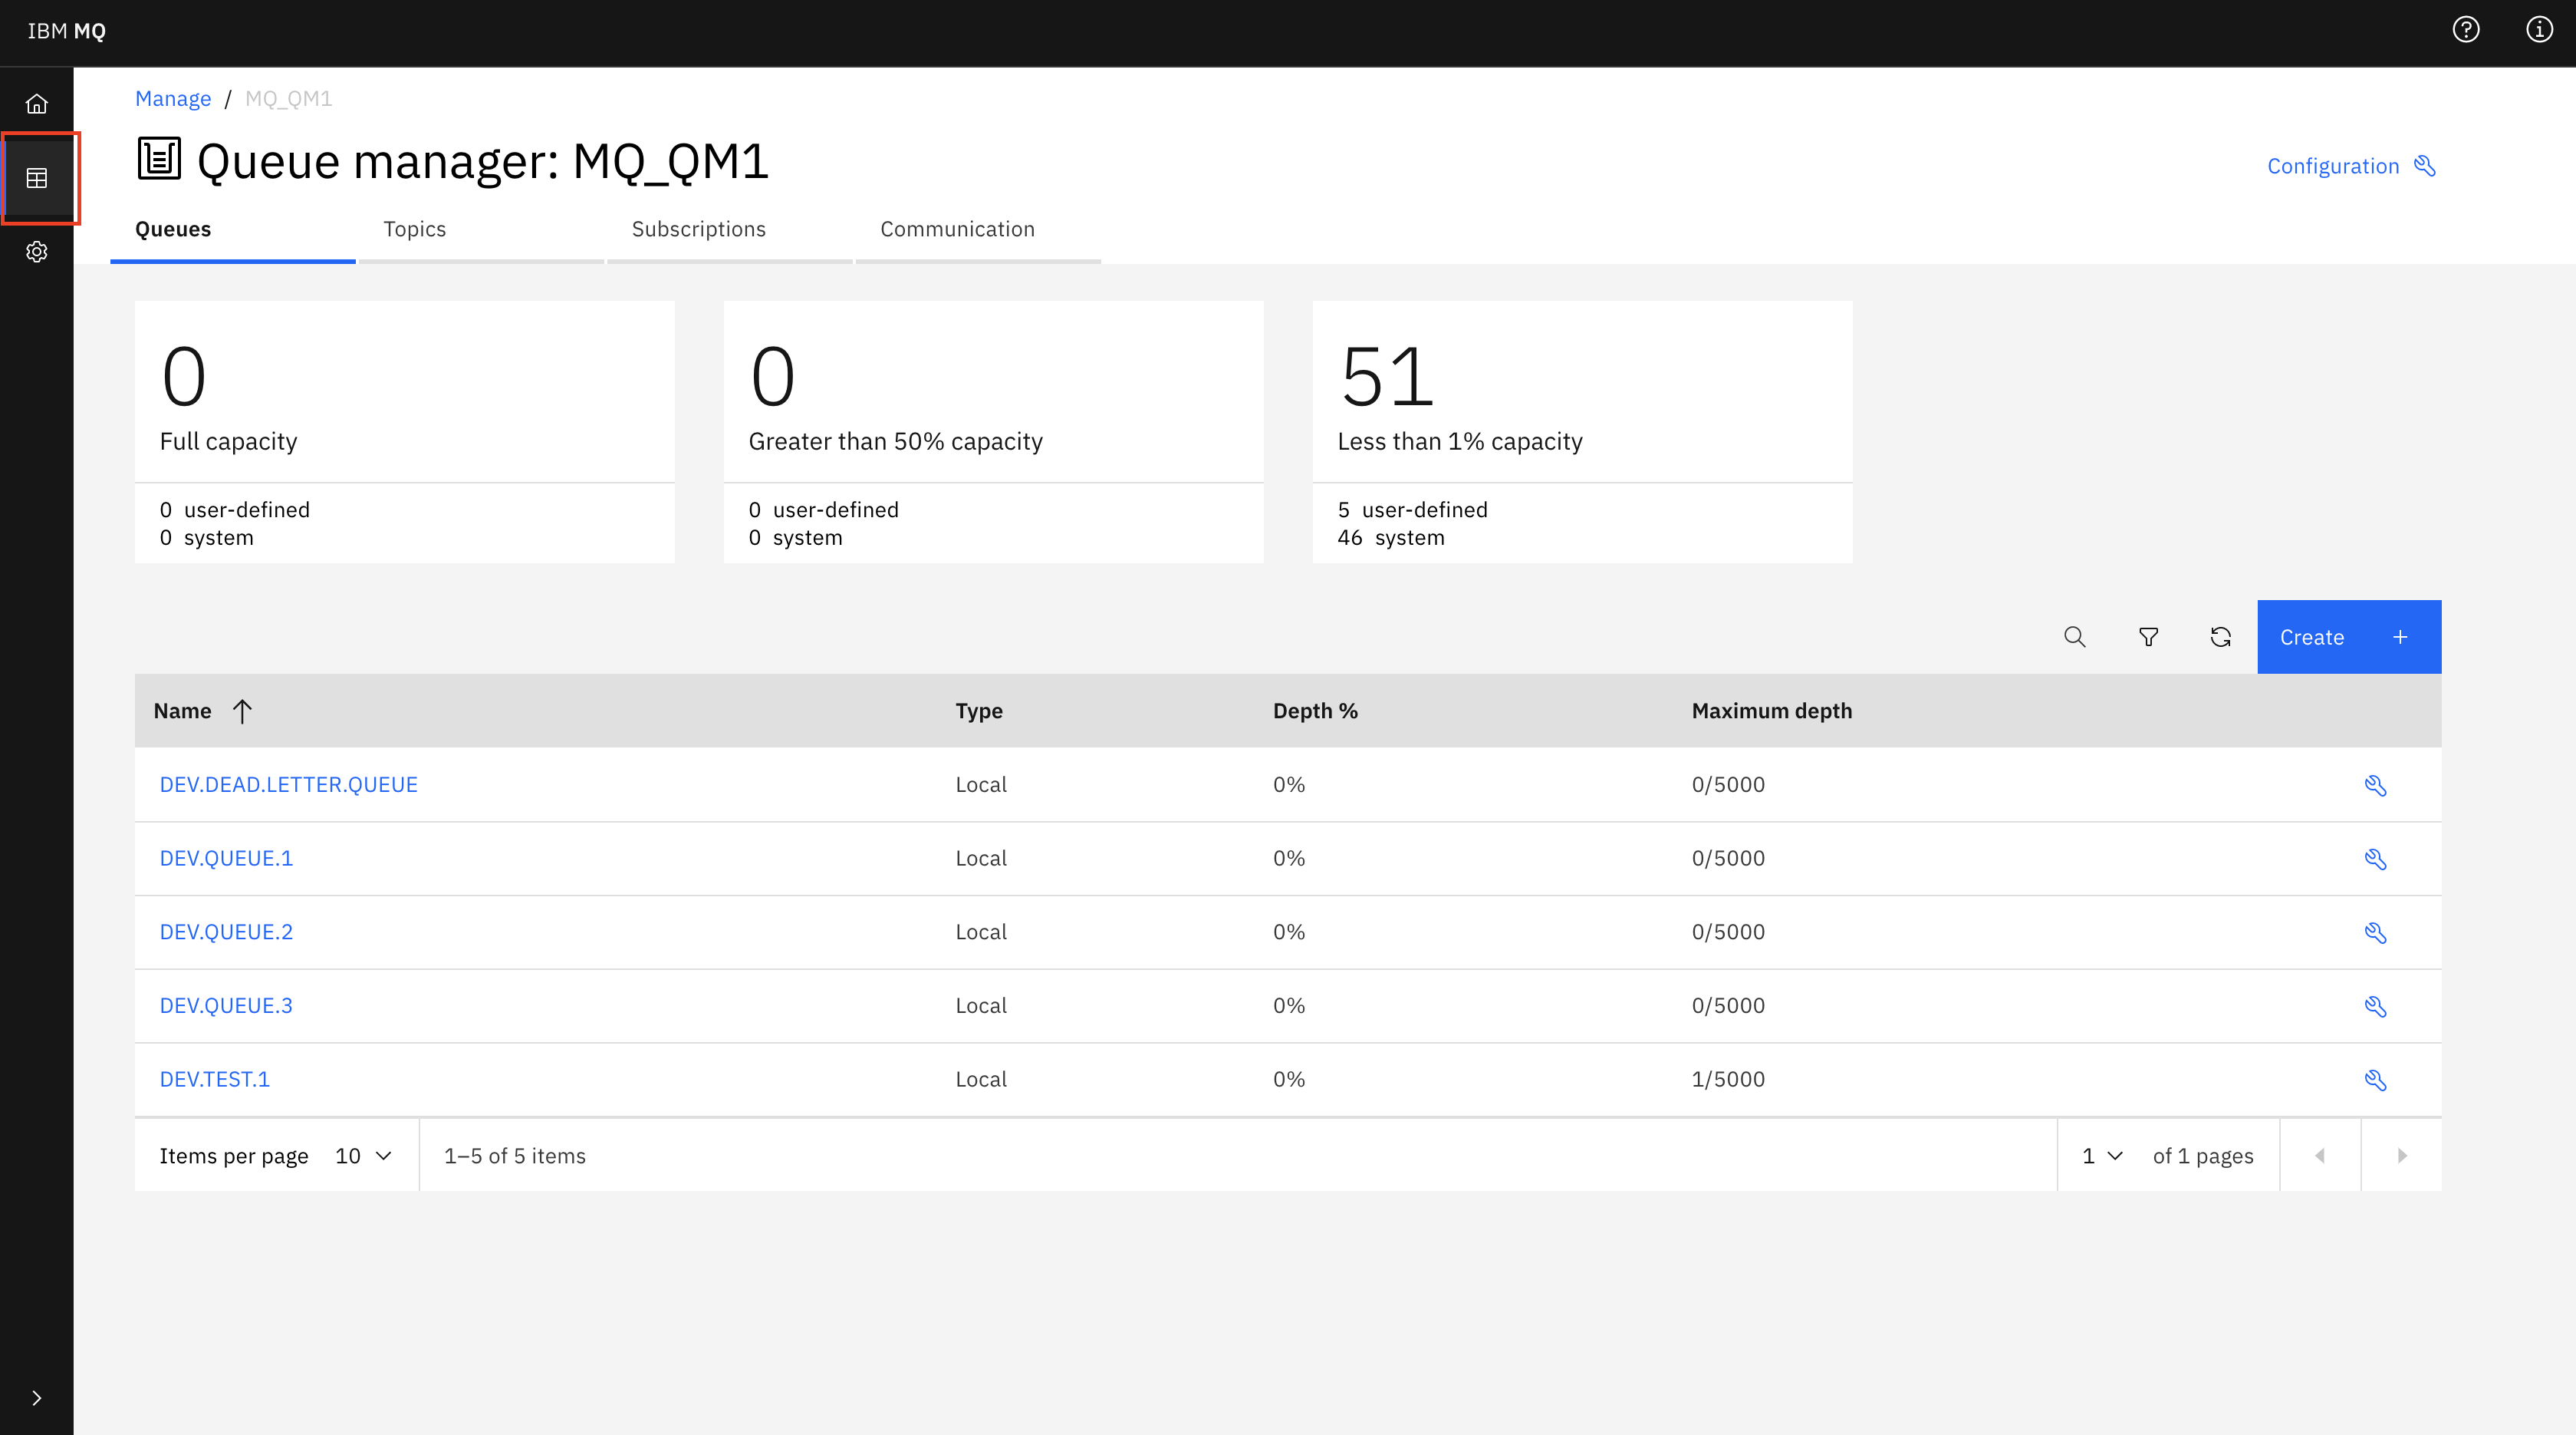Open the search icon above the queue table

[x=2074, y=636]
